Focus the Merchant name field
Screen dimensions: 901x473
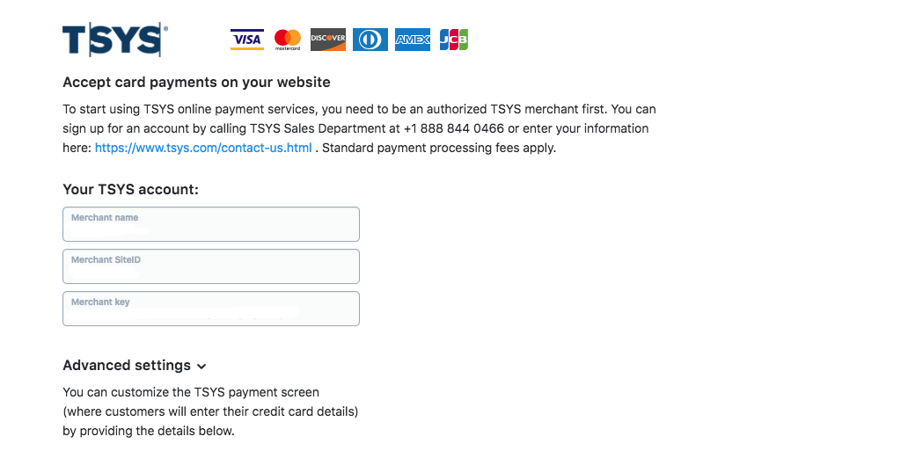211,224
